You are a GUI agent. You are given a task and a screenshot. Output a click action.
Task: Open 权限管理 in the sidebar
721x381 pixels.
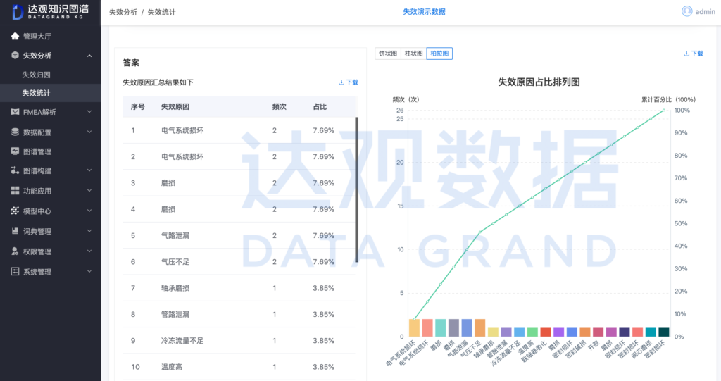[x=37, y=251]
